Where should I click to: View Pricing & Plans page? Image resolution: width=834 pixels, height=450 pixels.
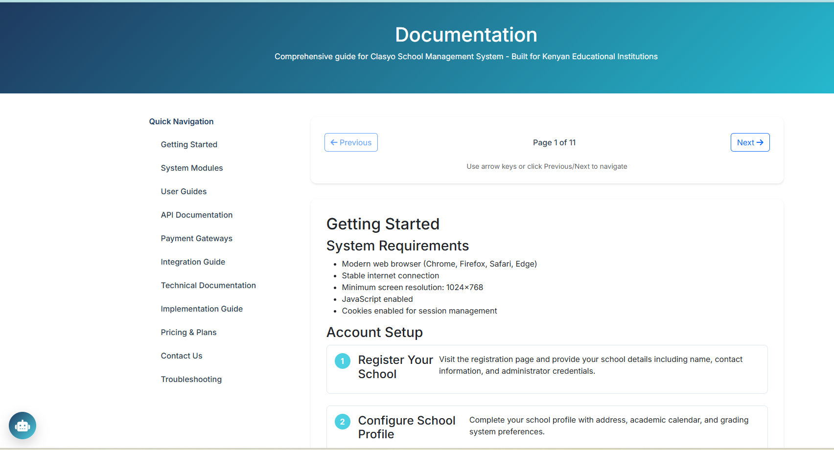pos(188,332)
